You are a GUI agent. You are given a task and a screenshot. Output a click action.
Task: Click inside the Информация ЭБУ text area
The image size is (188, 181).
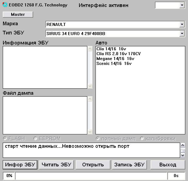(x=45, y=67)
